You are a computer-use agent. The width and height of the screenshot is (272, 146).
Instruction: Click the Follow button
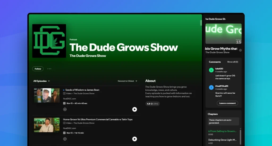click(x=38, y=69)
